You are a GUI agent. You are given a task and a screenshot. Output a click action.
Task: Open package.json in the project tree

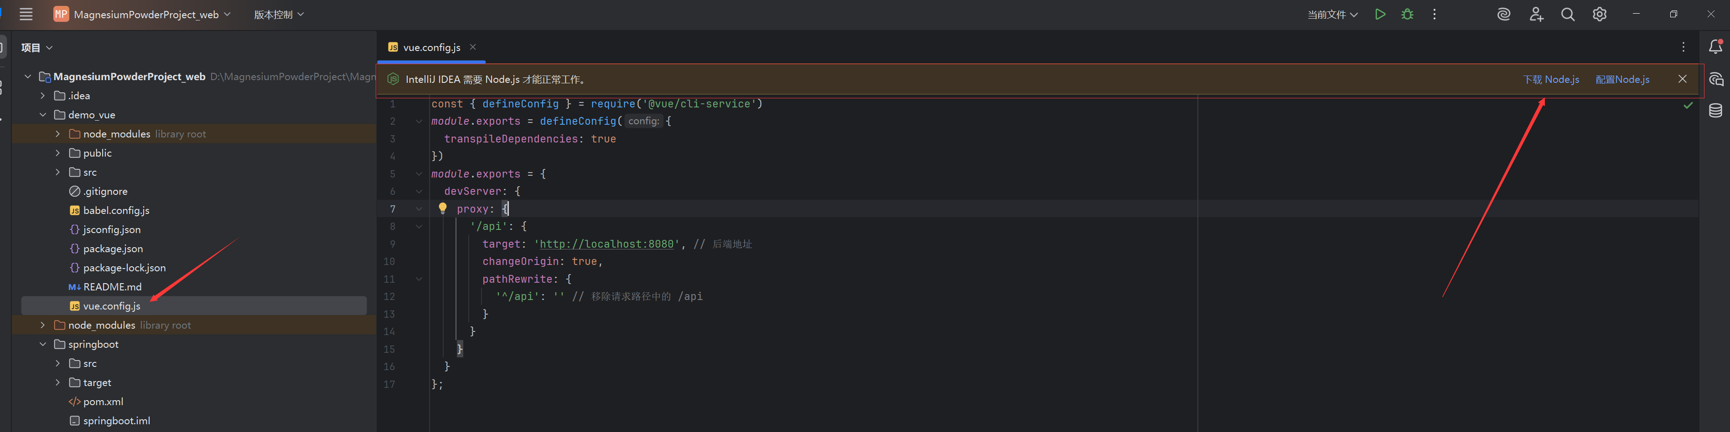tap(113, 249)
